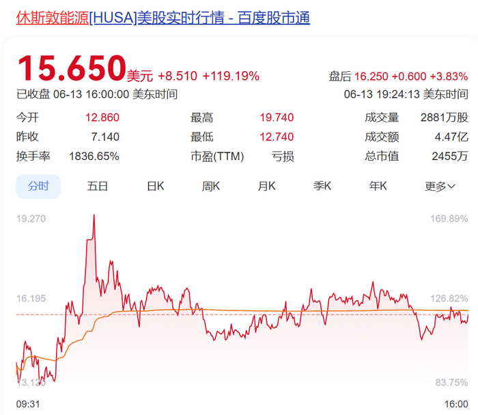Click the 成交额 value 4.47亿
Image resolution: width=478 pixels, height=415 pixels.
tap(451, 137)
